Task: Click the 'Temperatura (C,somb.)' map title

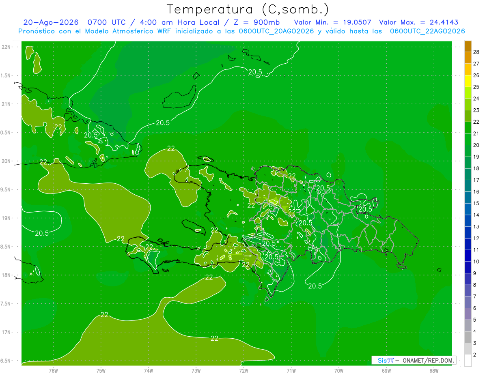Action: pyautogui.click(x=248, y=9)
